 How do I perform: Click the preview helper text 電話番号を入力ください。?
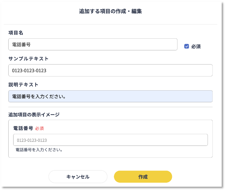(x=39, y=150)
